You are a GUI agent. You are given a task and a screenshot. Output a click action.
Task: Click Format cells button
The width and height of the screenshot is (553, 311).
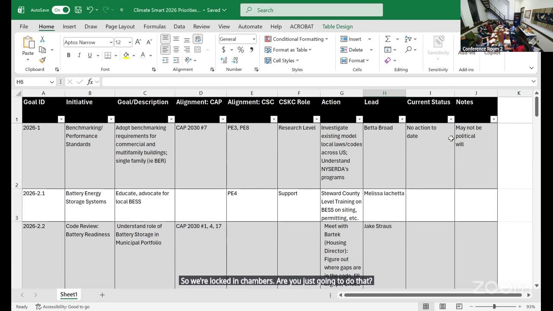coord(355,60)
